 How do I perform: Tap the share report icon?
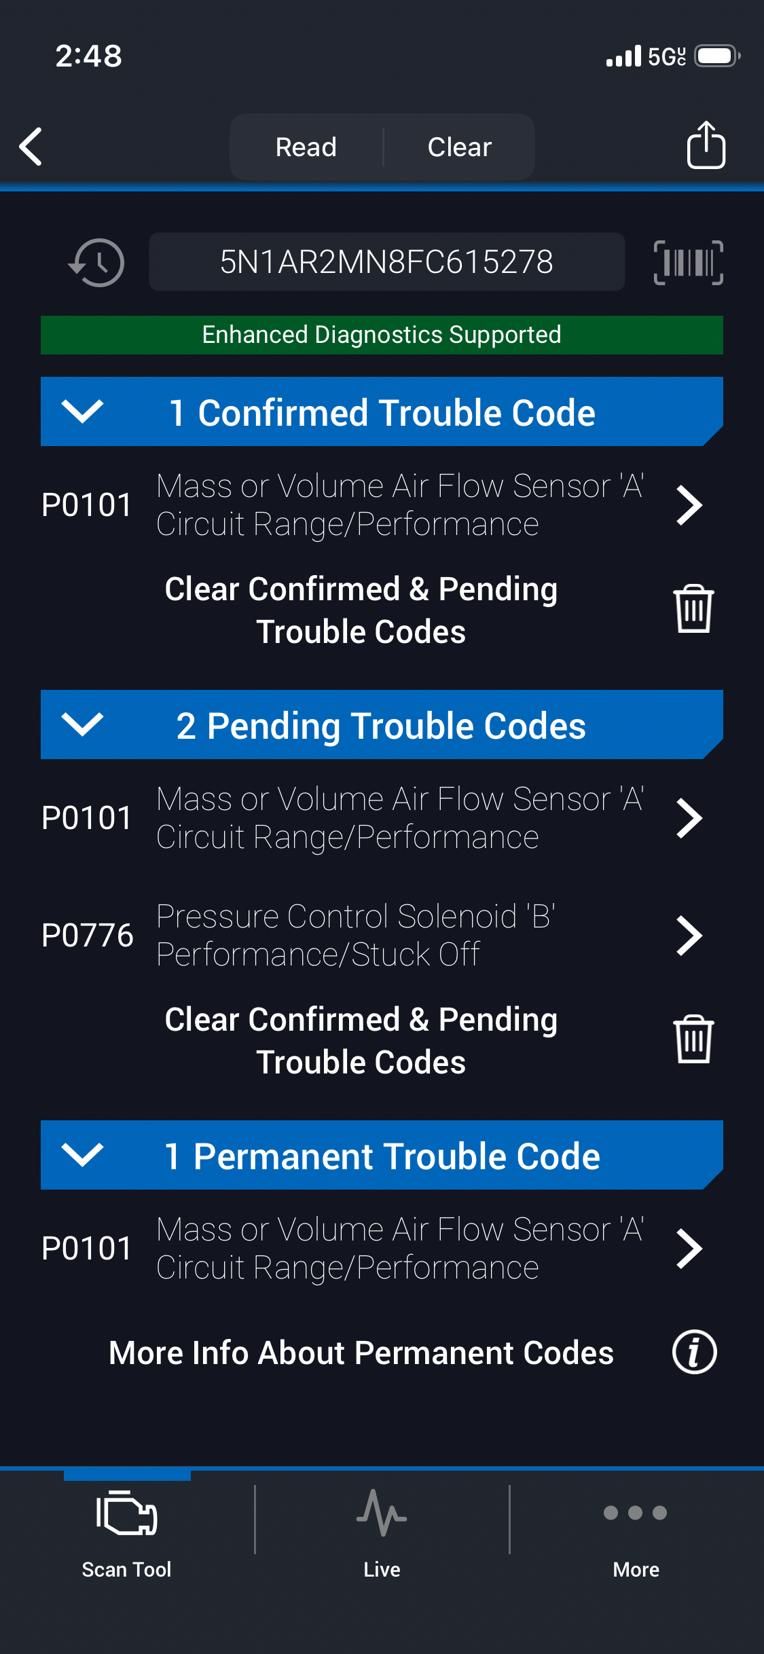pyautogui.click(x=706, y=145)
